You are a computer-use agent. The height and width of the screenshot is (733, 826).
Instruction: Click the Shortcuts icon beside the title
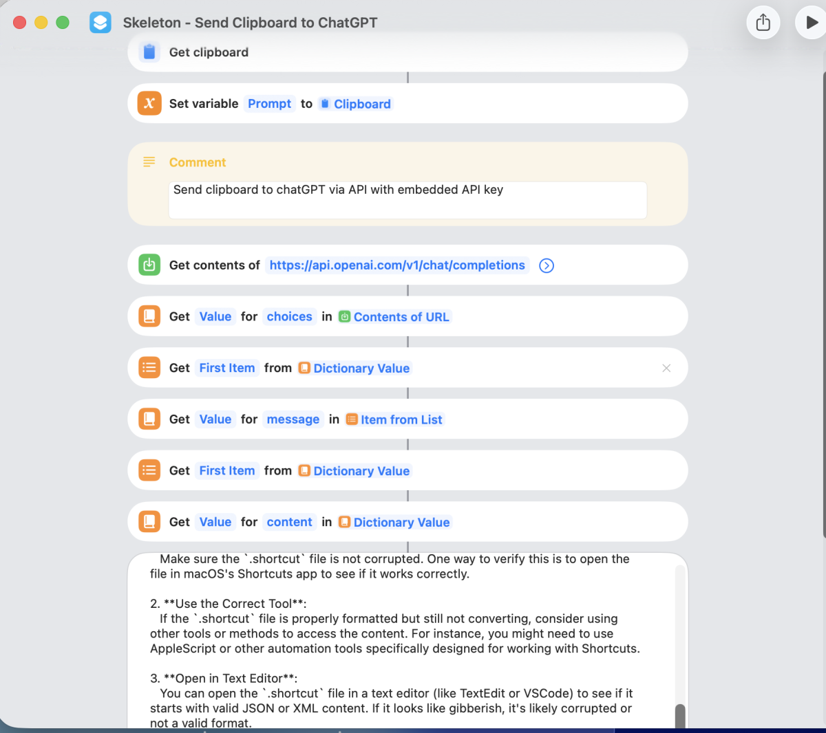100,23
